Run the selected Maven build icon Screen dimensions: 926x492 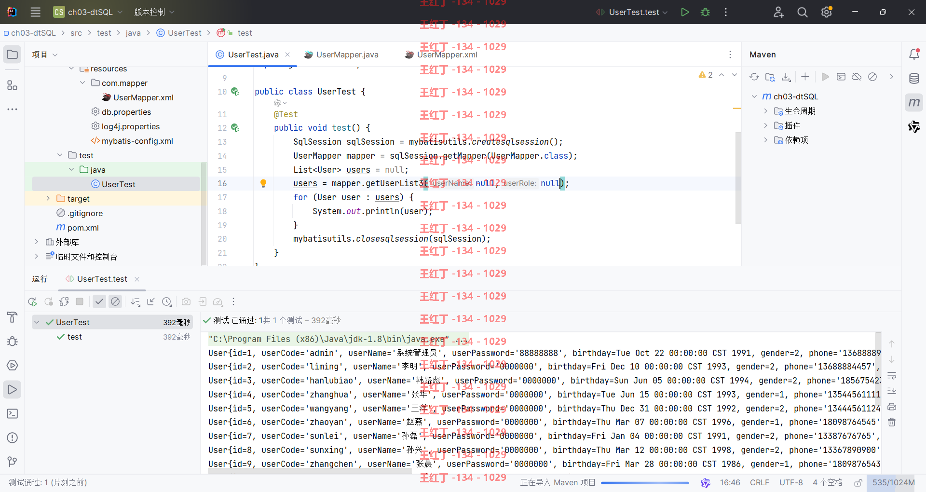coord(825,77)
